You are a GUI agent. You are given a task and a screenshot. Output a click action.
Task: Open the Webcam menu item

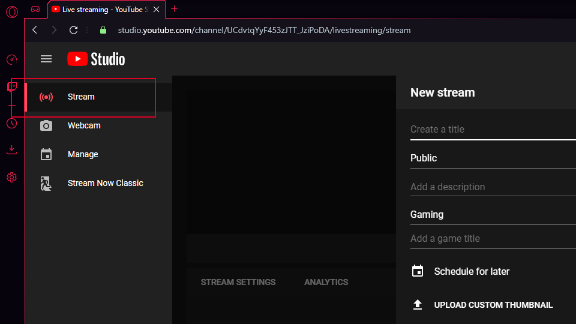tap(98, 125)
